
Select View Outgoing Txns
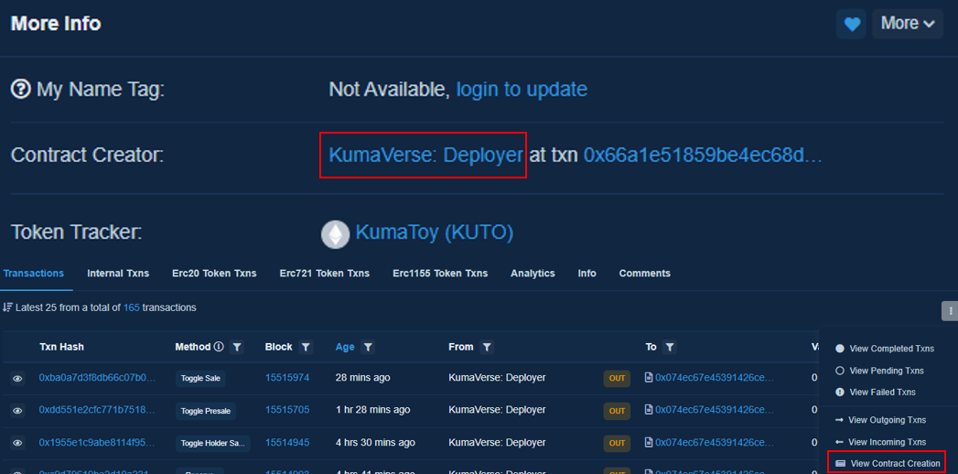(x=880, y=420)
